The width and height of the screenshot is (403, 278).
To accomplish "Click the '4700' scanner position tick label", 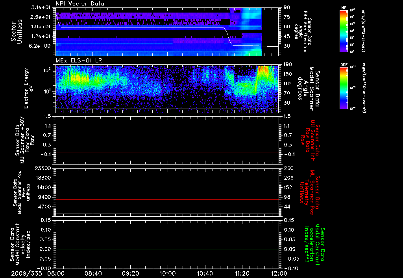I will [45, 207].
